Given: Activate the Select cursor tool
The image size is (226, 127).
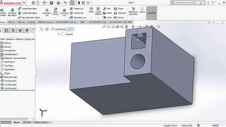Looking at the screenshot, I should click(72, 3).
